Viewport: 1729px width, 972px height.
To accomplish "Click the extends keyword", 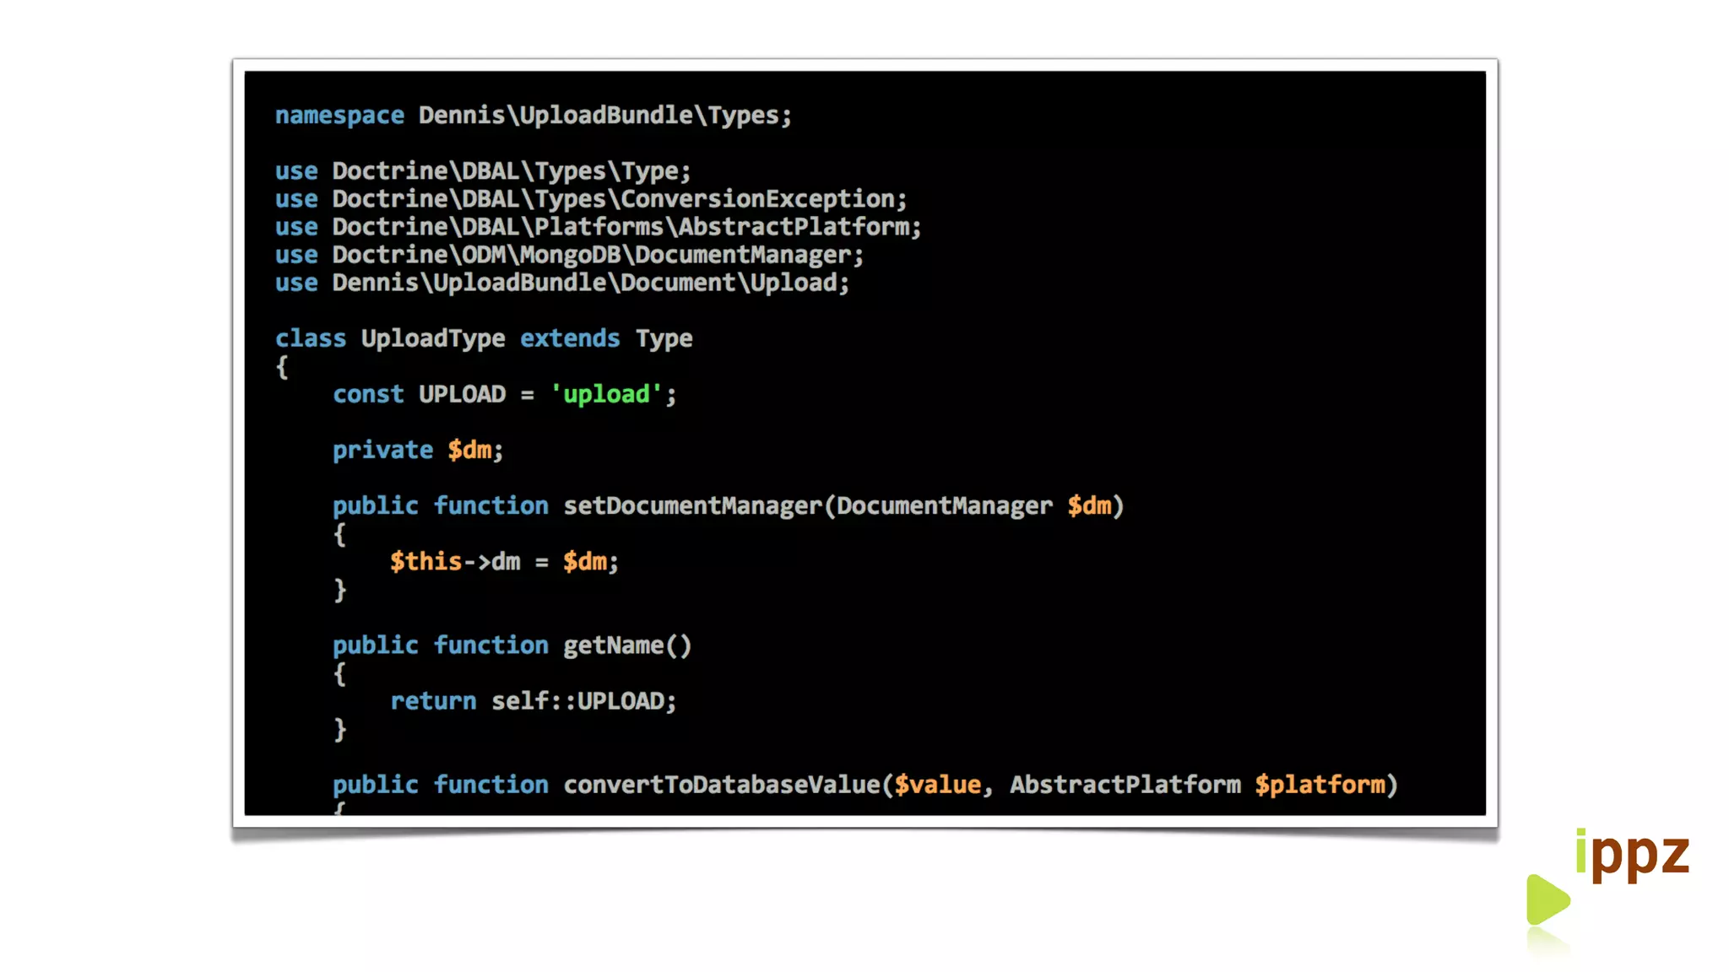I will (x=570, y=338).
